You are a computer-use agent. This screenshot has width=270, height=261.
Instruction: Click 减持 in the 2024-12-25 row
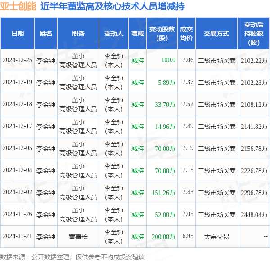138,61
